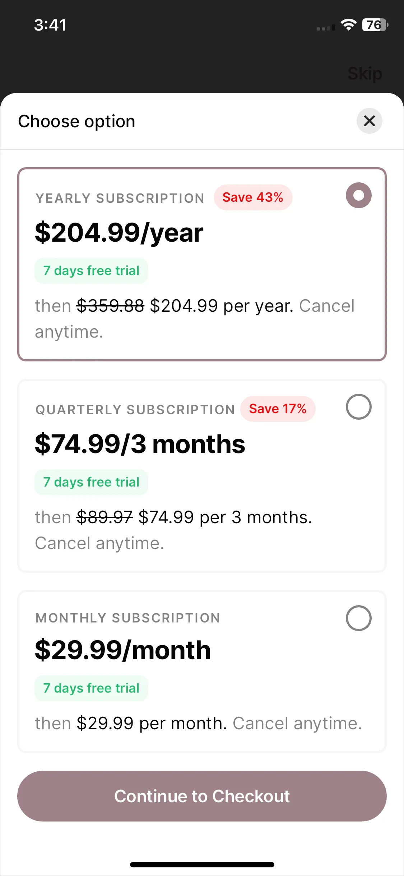The width and height of the screenshot is (404, 876).
Task: Select the Quarterly Subscription radio button
Action: click(358, 407)
